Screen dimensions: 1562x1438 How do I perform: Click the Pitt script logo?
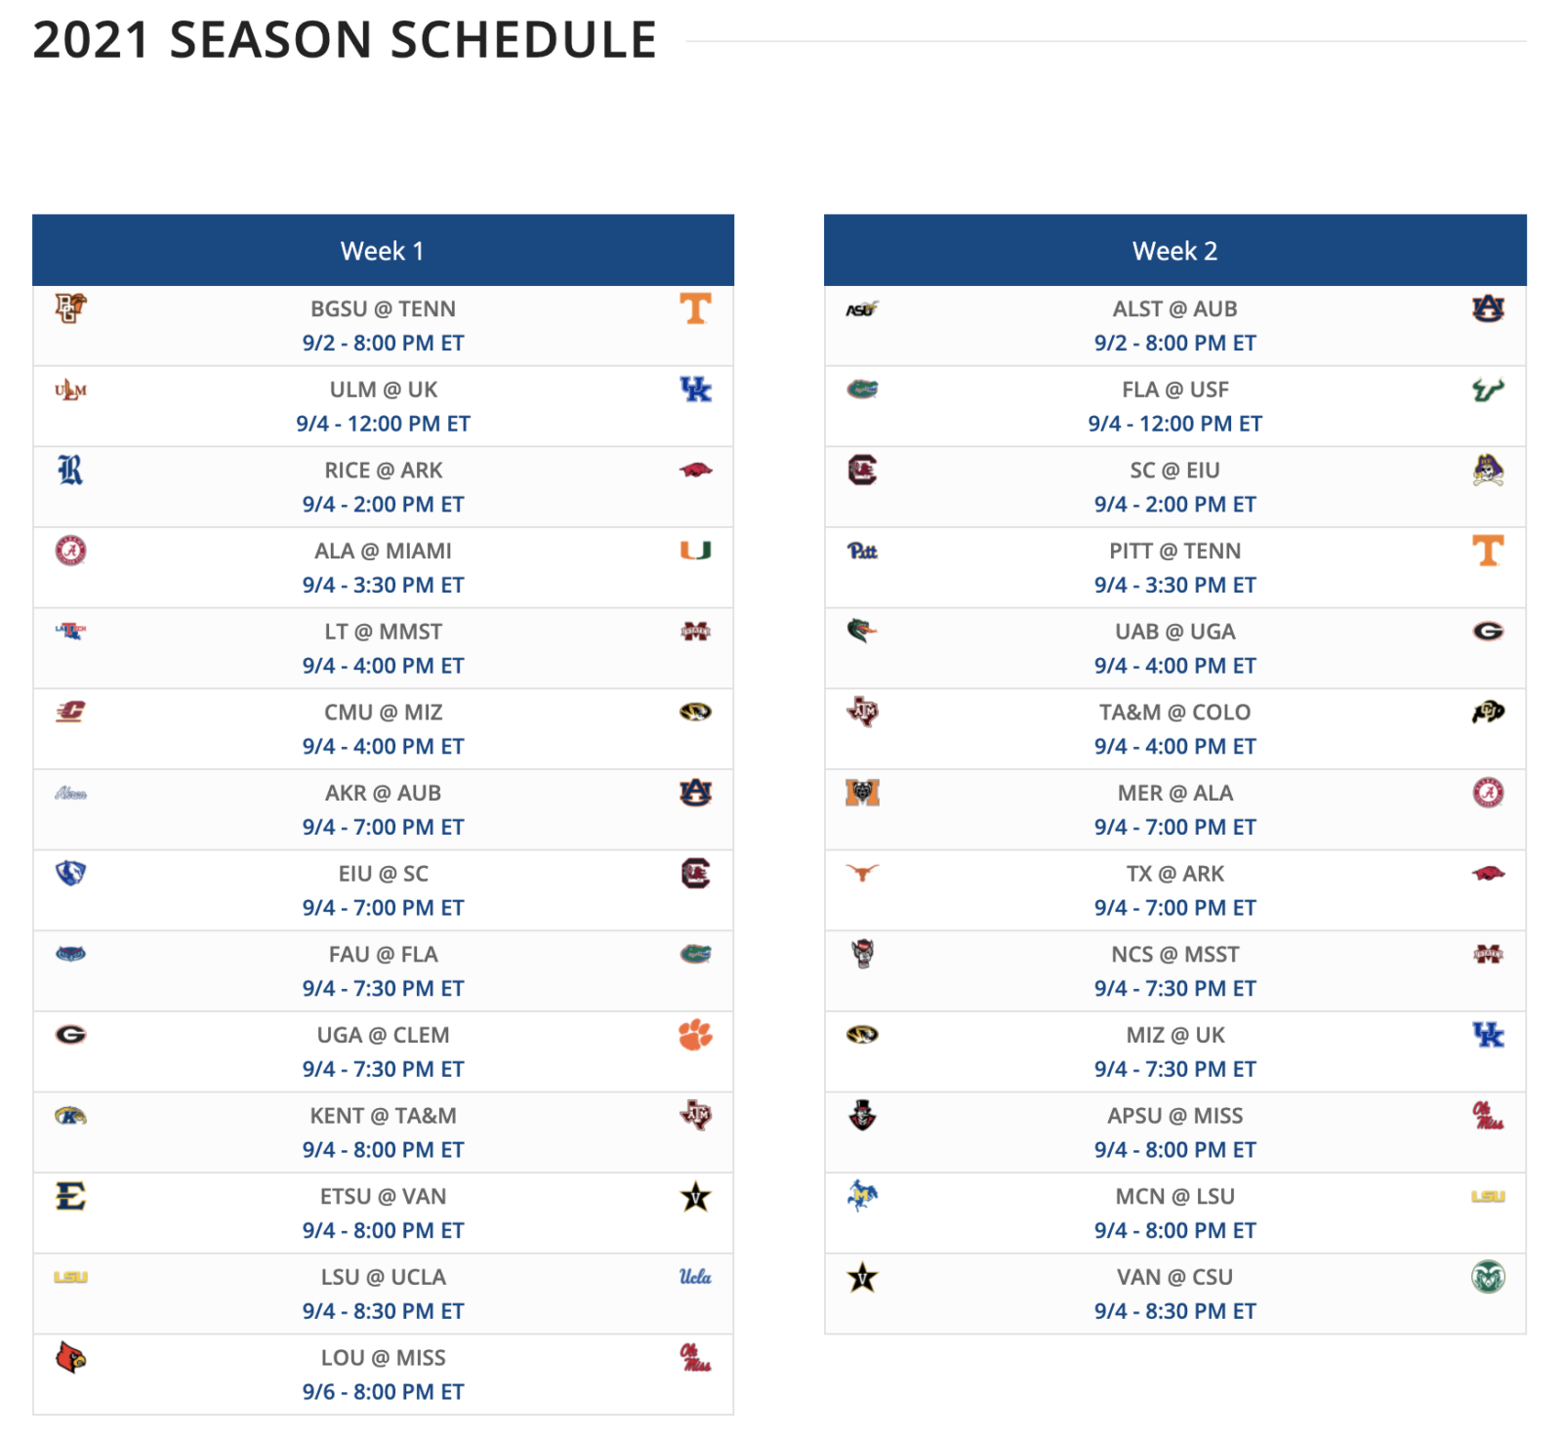click(x=862, y=552)
